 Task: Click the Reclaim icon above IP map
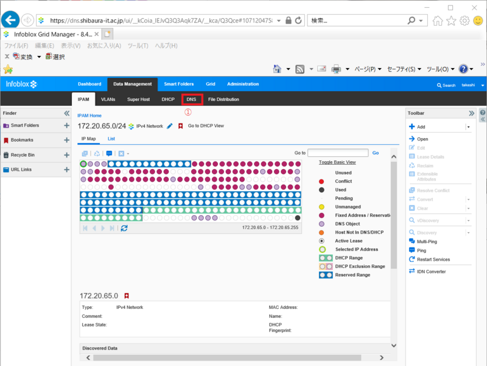click(97, 154)
